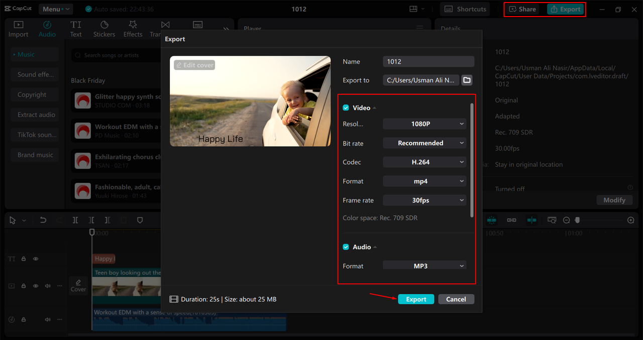This screenshot has height=340, width=643.
Task: Click the export settings scrollbar
Action: (x=472, y=161)
